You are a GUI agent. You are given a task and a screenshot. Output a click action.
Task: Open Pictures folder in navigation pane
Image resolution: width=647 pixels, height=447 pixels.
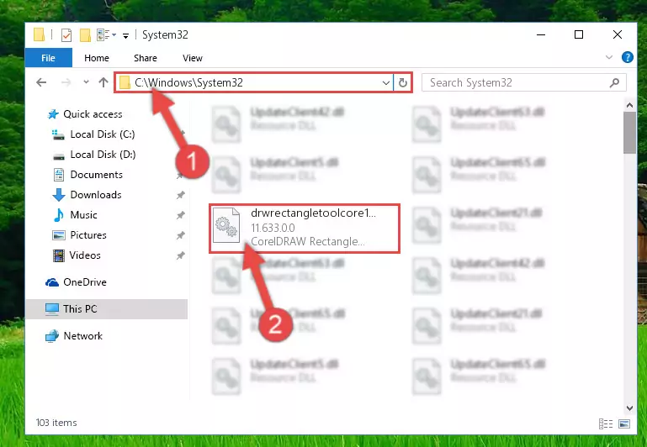click(80, 235)
